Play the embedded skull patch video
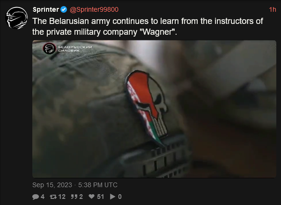This screenshot has width=281, height=205. [154, 109]
